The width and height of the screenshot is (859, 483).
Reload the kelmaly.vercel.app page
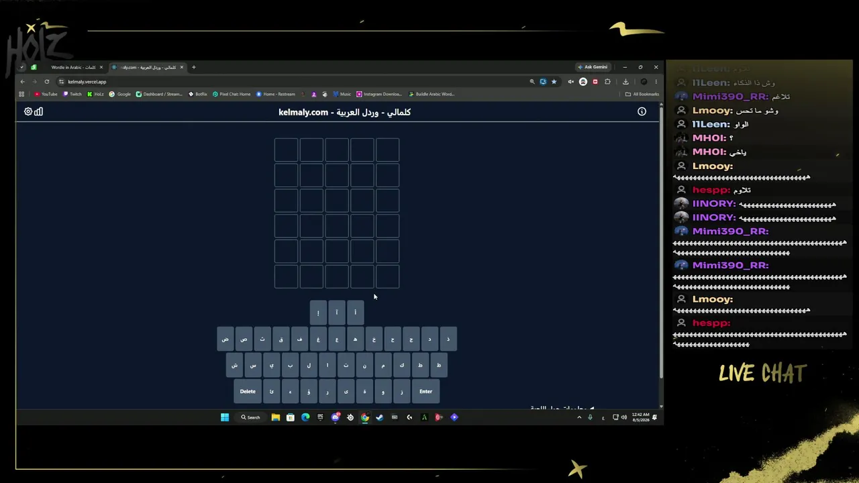(46, 82)
